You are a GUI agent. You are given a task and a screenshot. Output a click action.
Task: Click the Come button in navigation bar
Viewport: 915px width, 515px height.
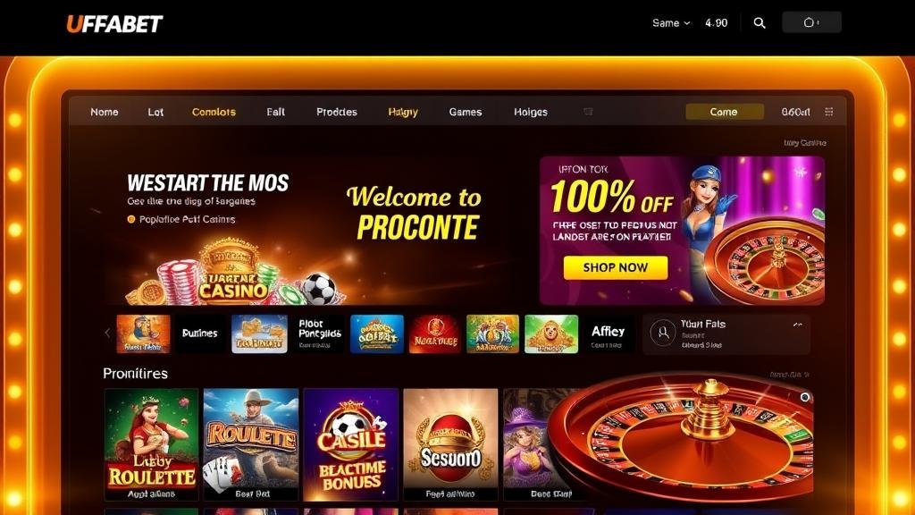click(x=724, y=112)
